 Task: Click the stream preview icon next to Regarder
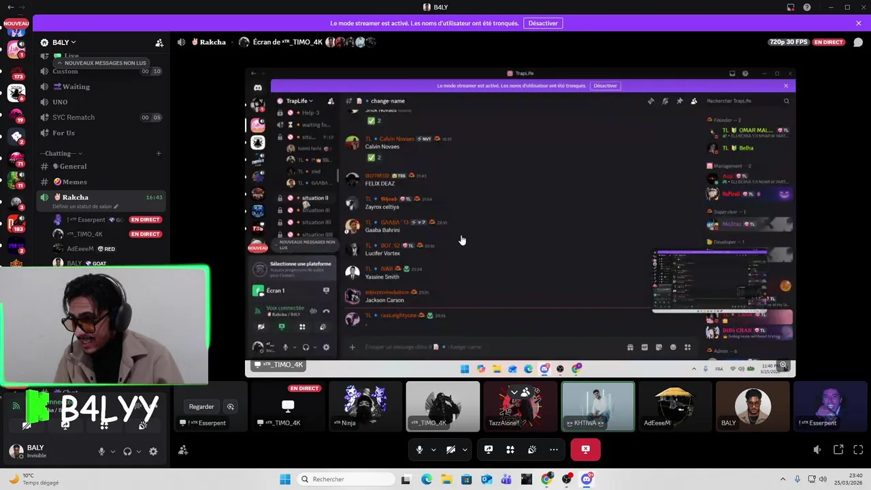231,406
